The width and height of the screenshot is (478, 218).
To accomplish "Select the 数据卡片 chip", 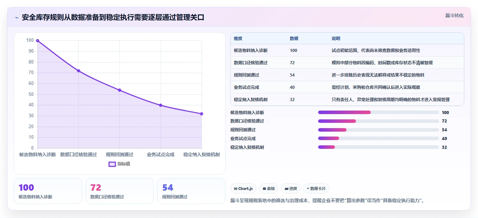I will click(x=316, y=189).
